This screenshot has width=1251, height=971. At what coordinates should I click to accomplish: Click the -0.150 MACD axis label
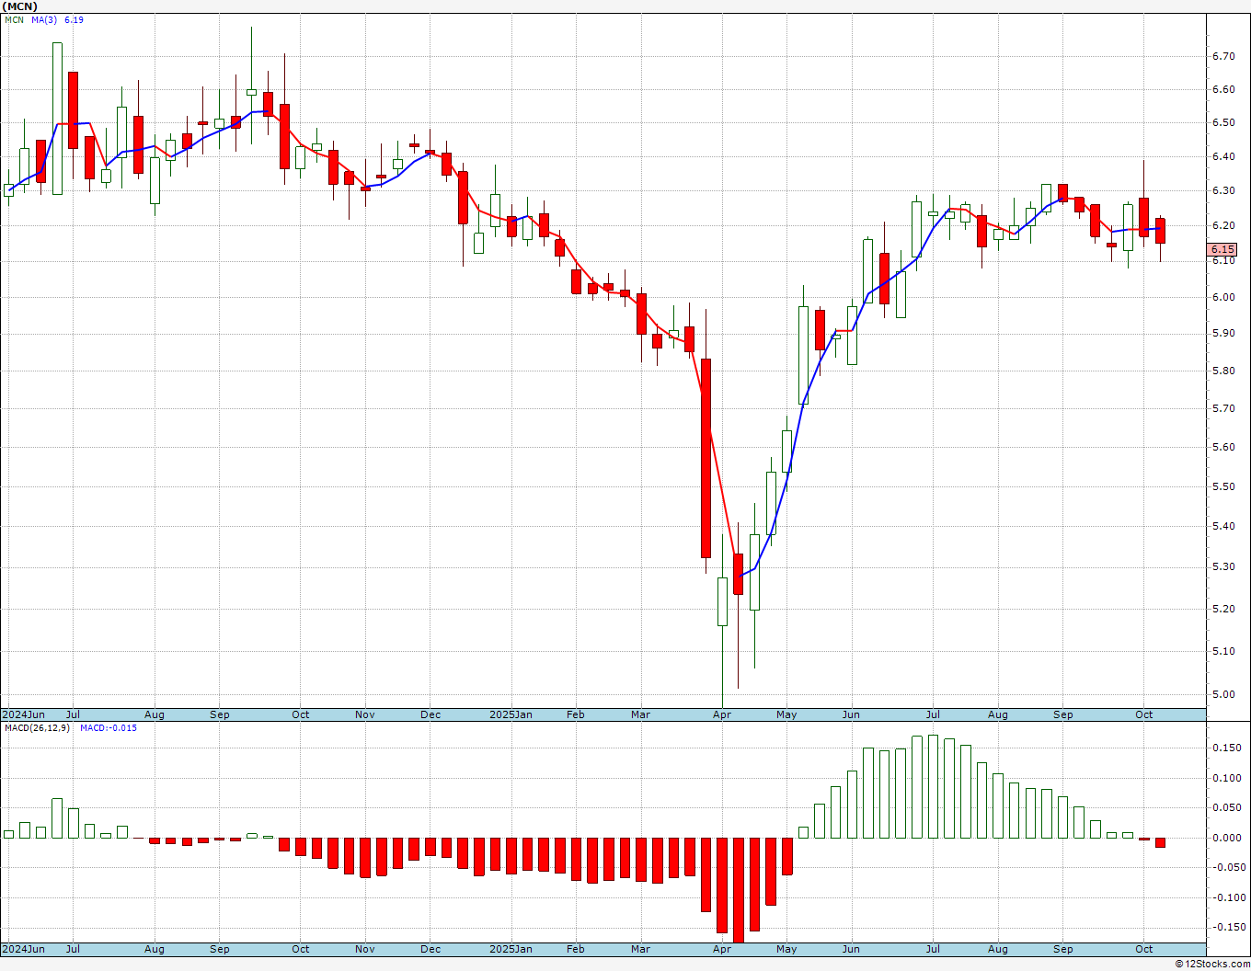pos(1228,927)
